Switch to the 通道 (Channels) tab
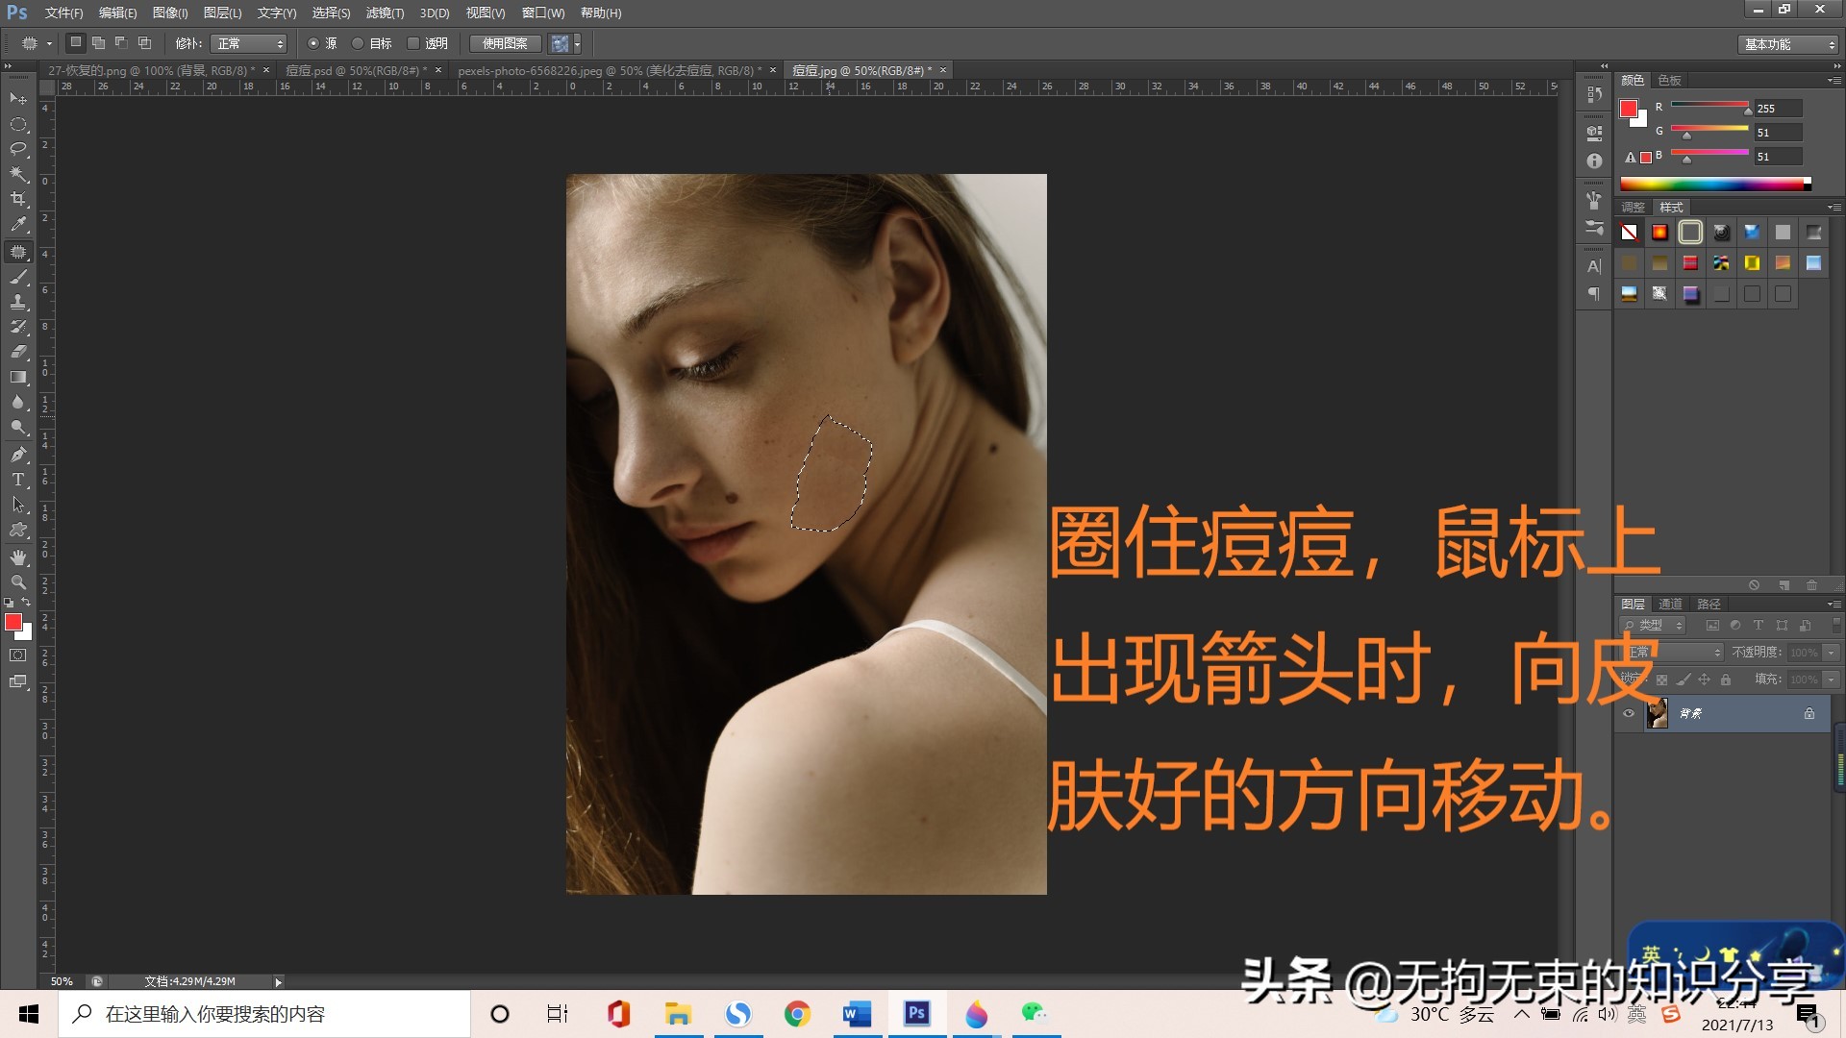The height and width of the screenshot is (1038, 1846). [1670, 604]
